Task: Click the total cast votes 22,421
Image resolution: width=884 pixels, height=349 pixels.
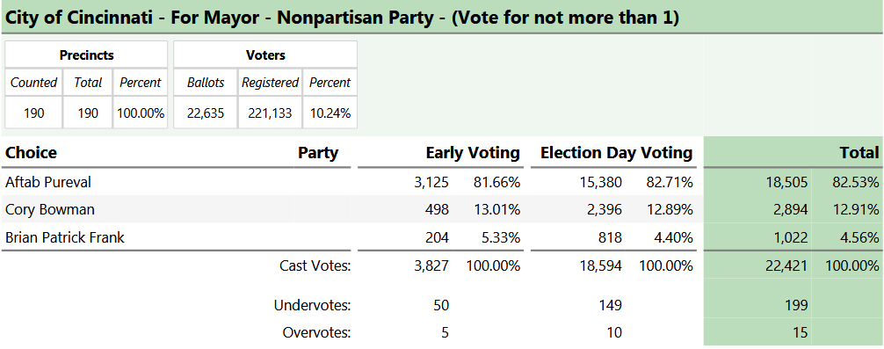Action: tap(787, 265)
